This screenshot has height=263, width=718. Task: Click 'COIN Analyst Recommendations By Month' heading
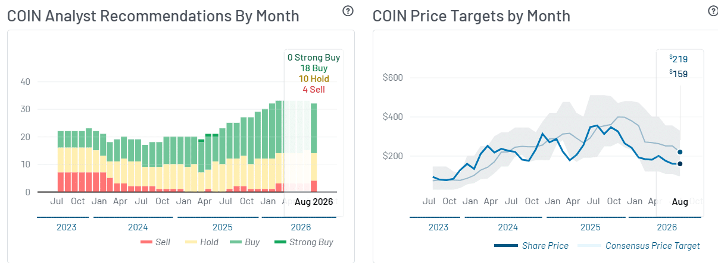(x=154, y=16)
